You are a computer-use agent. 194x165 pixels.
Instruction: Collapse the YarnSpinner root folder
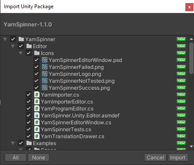5,39
